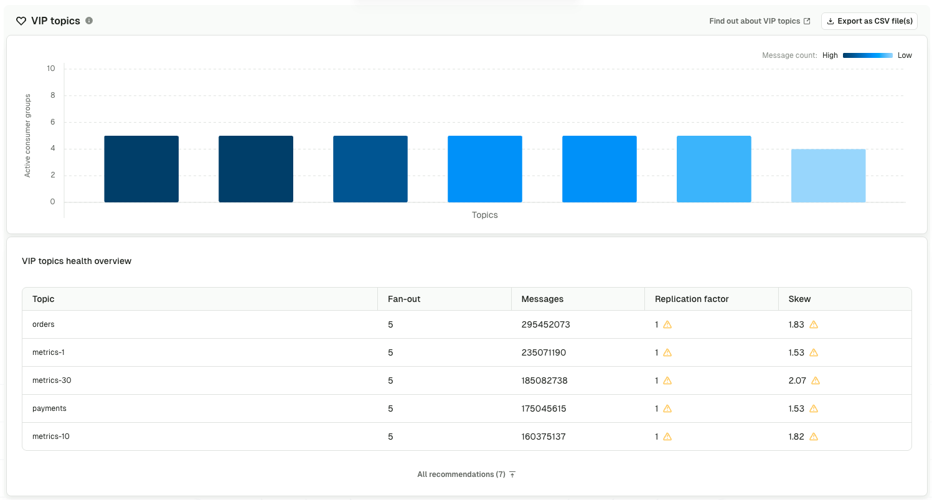The height and width of the screenshot is (500, 932).
Task: Click the lightest bar on the far right
Action: 828,174
